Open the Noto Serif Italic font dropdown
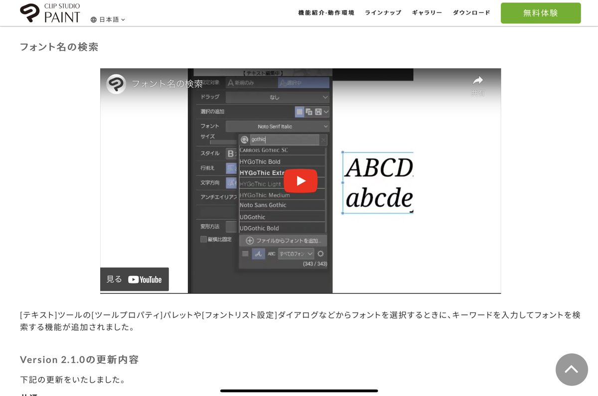Viewport: 598px width, 396px height. 278,127
